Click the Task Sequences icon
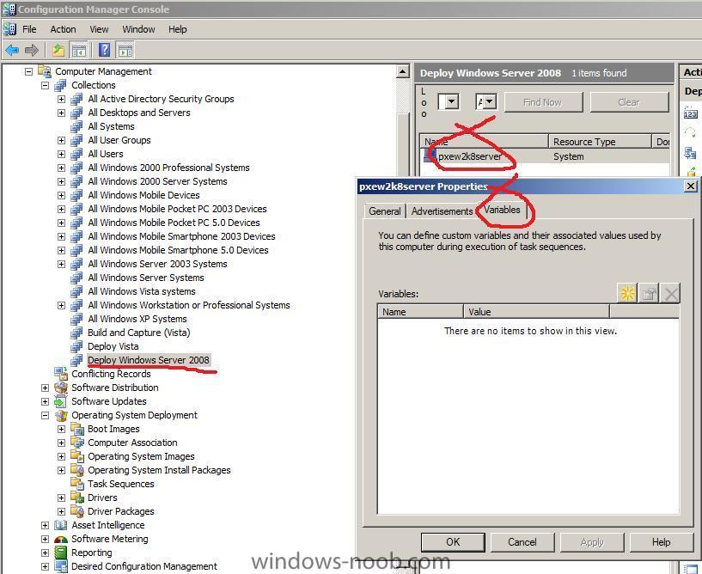702x574 pixels. [x=77, y=484]
